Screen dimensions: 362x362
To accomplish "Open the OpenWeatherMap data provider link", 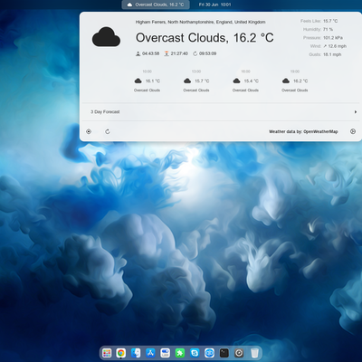I will pyautogui.click(x=303, y=131).
